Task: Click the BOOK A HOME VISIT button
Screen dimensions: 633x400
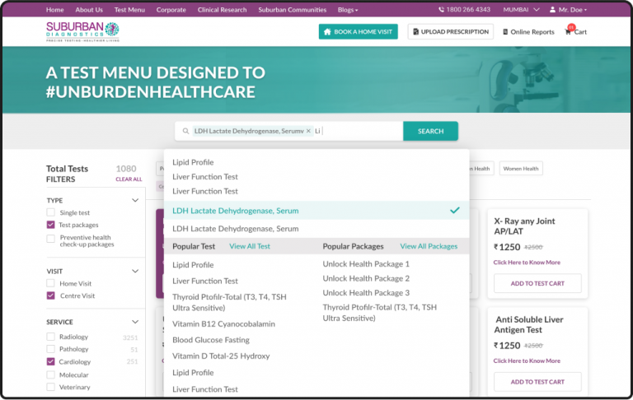Action: (358, 31)
